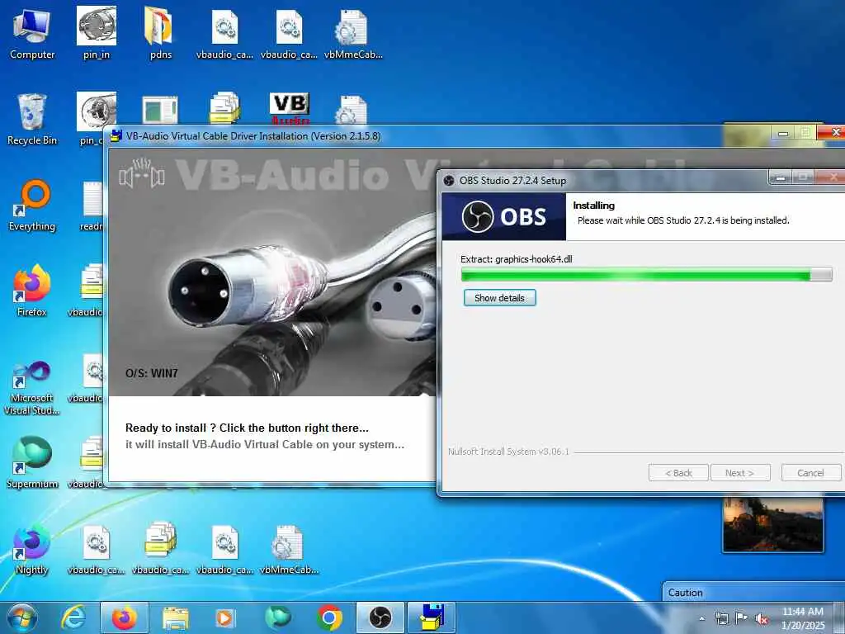Open Supermium from the taskbar

[x=277, y=617]
